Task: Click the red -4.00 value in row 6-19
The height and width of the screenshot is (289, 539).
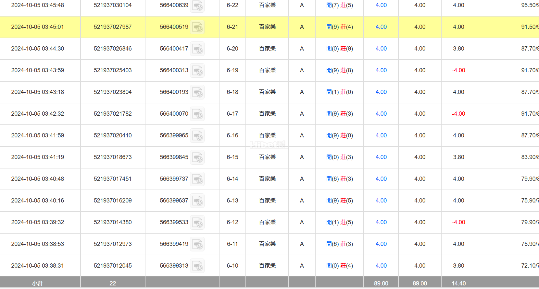Action: click(x=458, y=70)
